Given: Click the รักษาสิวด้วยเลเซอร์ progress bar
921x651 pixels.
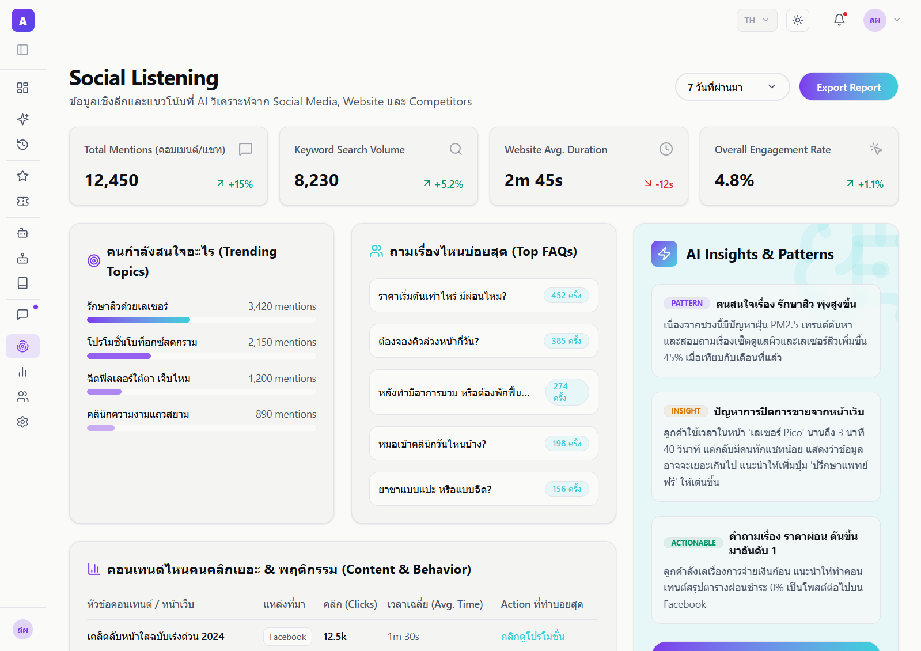Looking at the screenshot, I should (202, 320).
